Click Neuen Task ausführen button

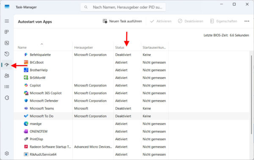(122, 21)
